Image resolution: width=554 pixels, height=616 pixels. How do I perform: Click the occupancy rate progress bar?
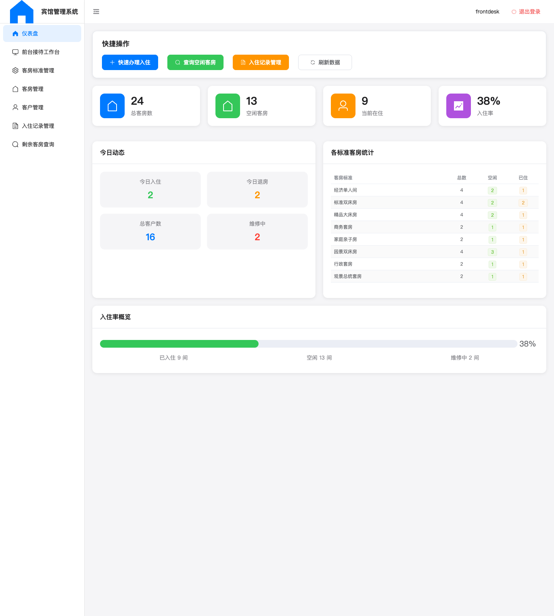click(x=309, y=344)
